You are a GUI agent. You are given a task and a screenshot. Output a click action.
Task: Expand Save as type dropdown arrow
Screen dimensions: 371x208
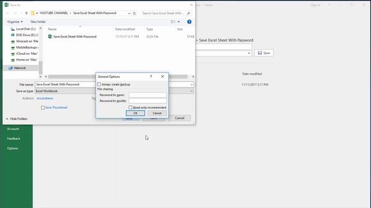(x=191, y=91)
